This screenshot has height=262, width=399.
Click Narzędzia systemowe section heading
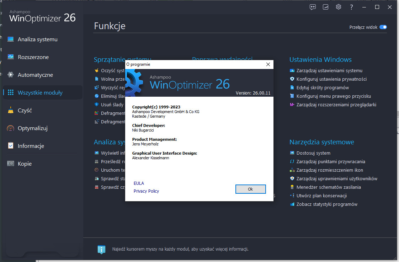321,142
